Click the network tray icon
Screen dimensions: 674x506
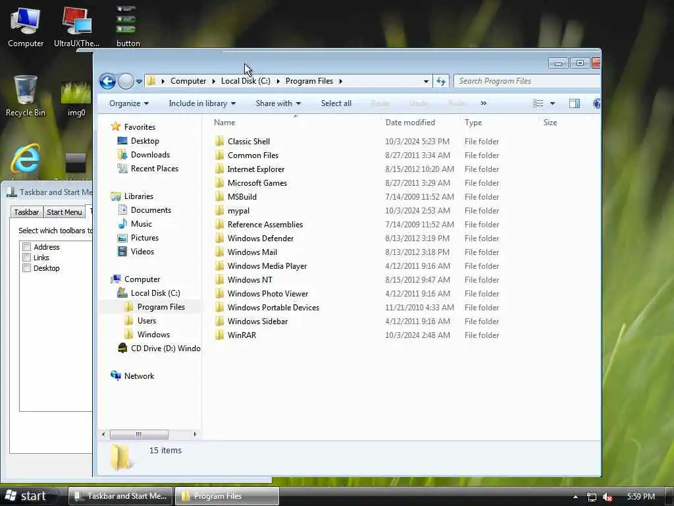592,497
